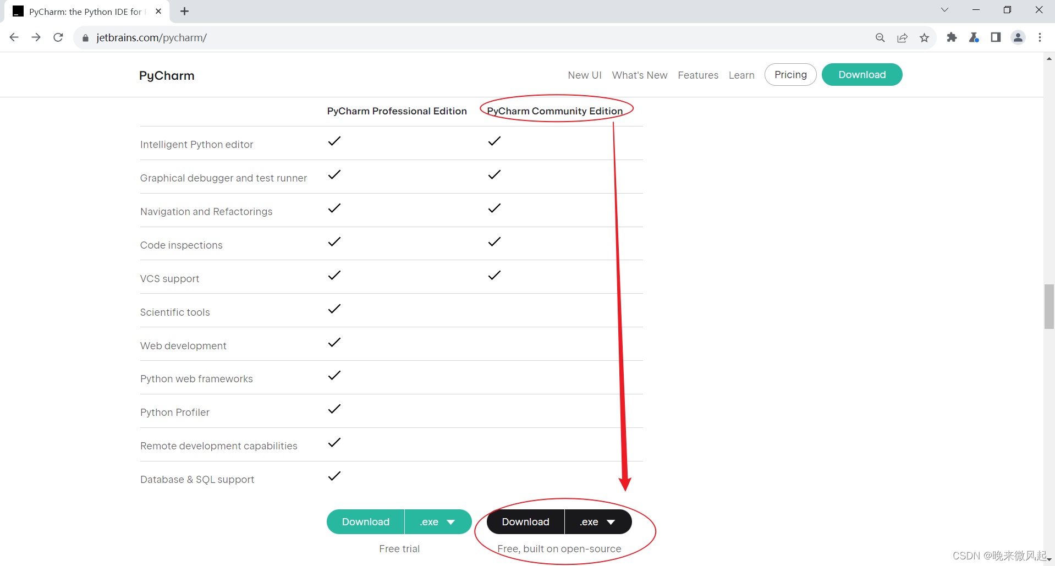Expand Community .exe format dropdown

pos(598,521)
